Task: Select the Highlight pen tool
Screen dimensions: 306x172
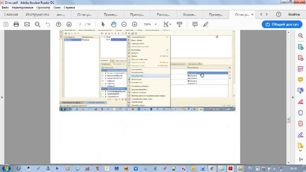Action: point(206,24)
